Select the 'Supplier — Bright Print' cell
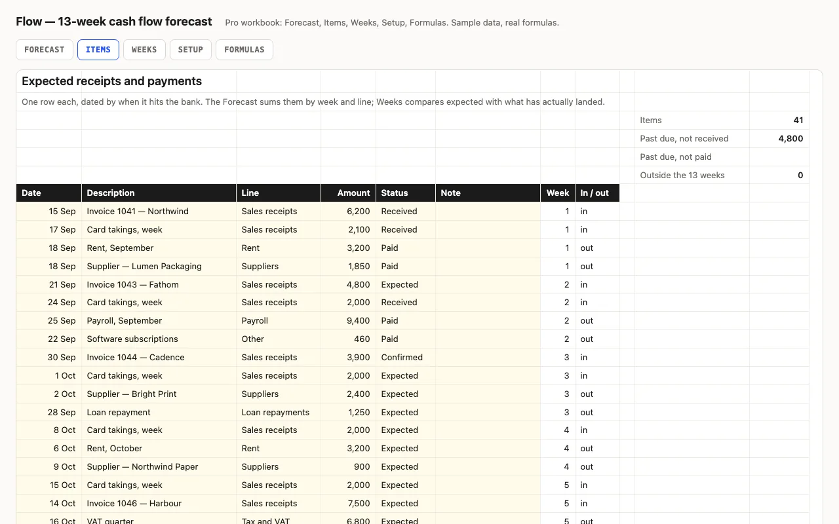Image resolution: width=839 pixels, height=524 pixels. [x=159, y=394]
